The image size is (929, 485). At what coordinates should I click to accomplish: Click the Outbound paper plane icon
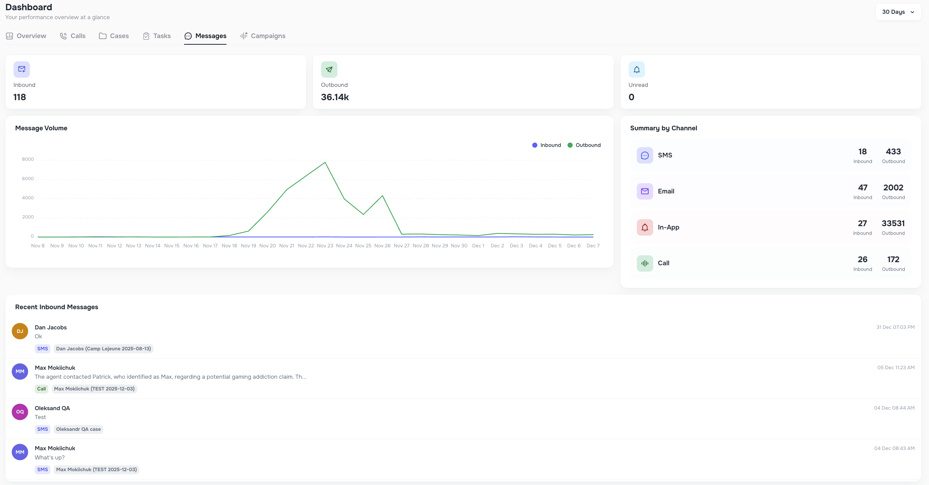point(329,69)
